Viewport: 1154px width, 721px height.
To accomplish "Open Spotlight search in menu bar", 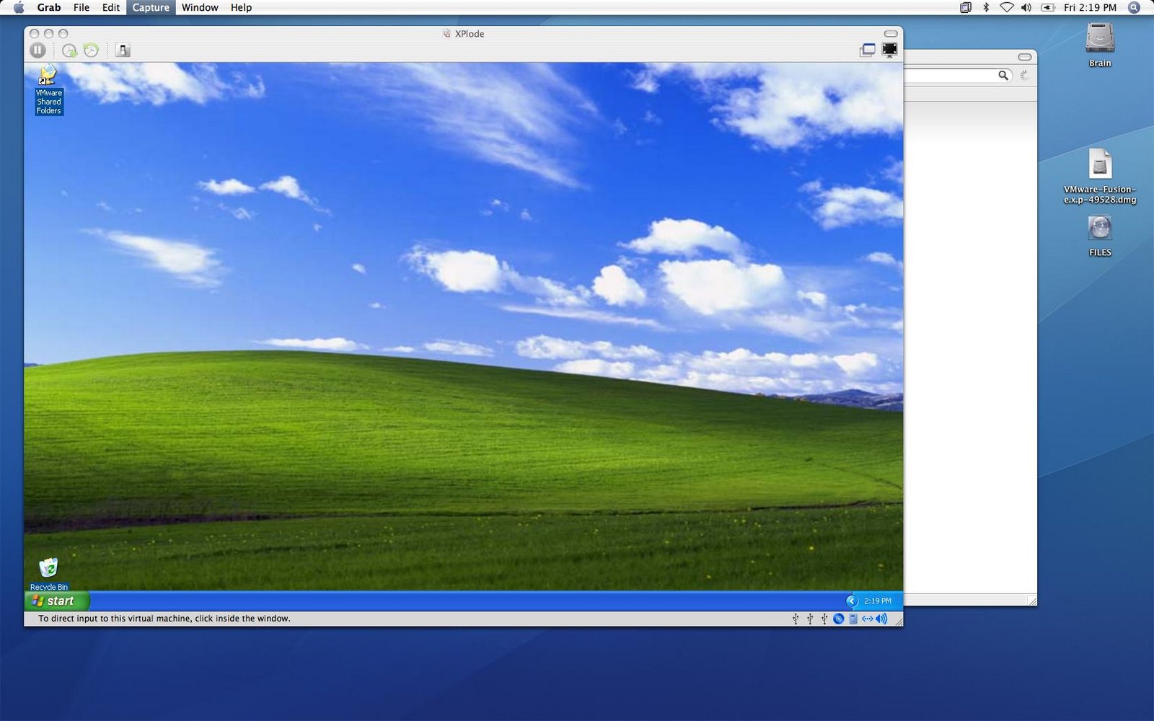I will coord(1134,7).
